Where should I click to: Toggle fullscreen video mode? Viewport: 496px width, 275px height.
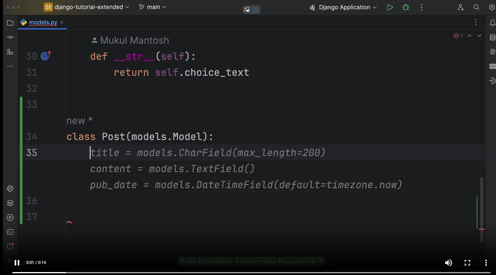point(467,263)
